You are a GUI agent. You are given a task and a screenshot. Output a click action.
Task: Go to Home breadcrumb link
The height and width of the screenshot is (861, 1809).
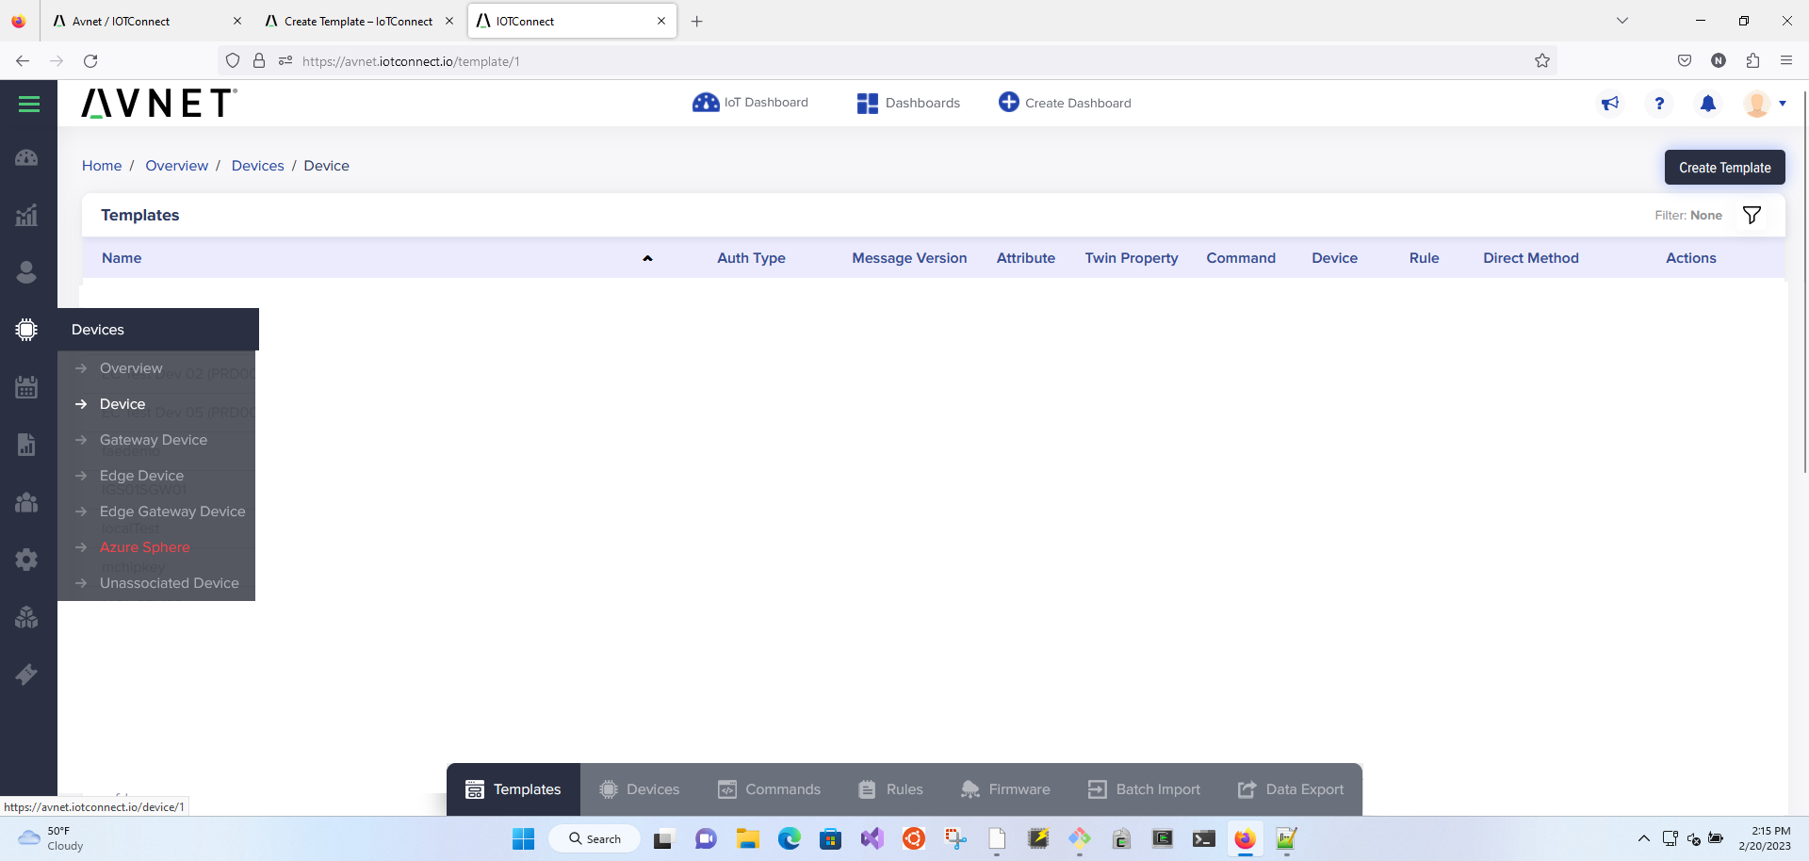(102, 166)
